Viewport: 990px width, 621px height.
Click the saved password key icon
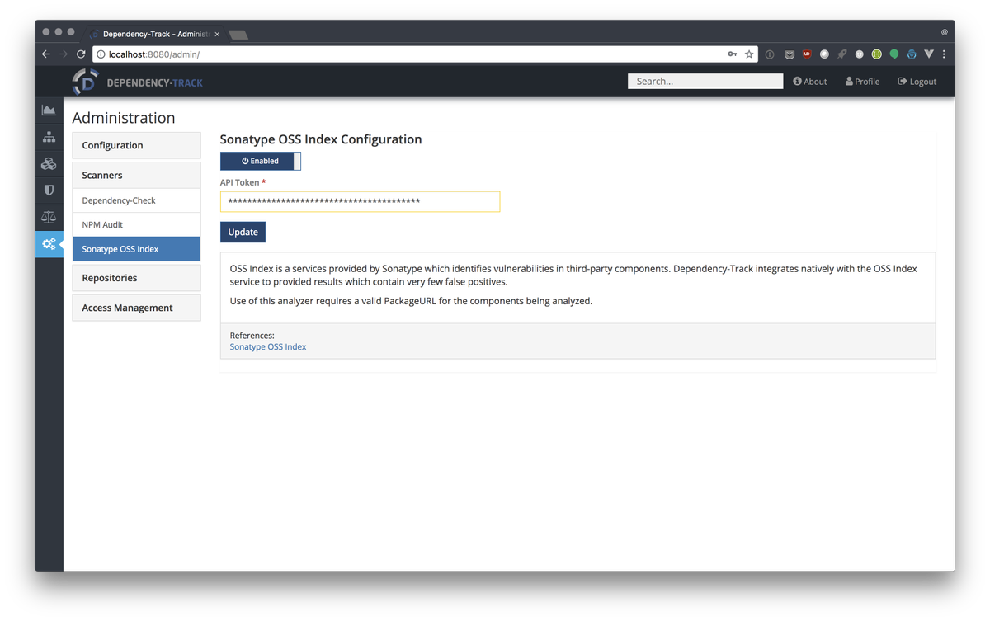732,54
